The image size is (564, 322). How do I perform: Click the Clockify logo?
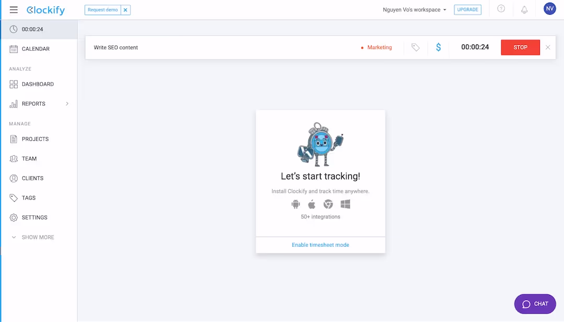coord(45,10)
